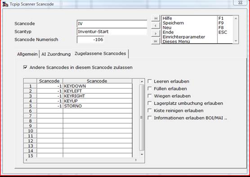Check Lagerplatz umbuchung erlauben option

150,103
